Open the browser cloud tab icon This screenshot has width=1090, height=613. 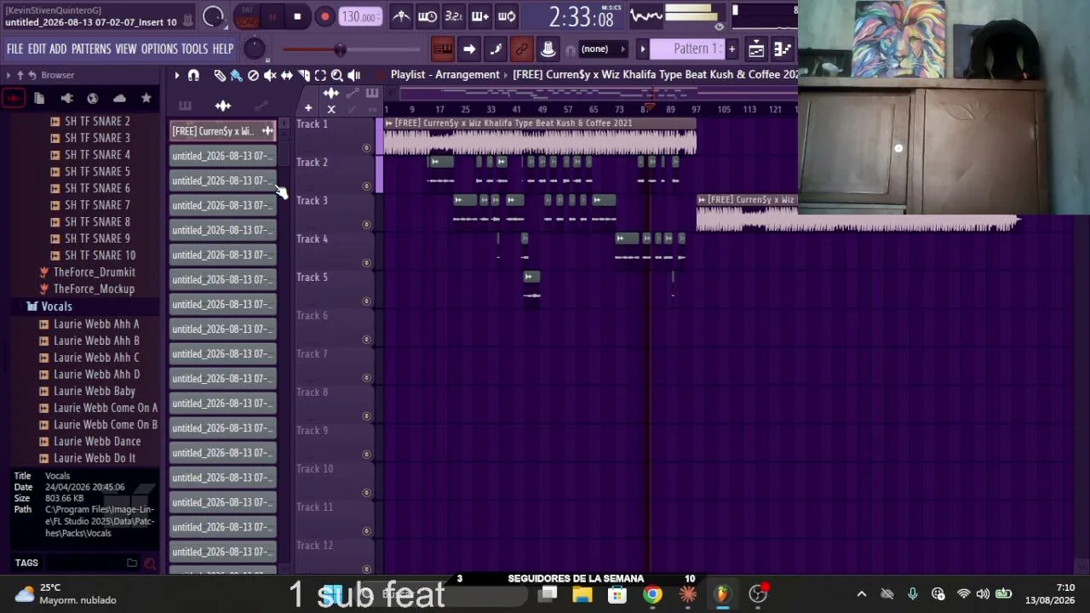pos(119,99)
